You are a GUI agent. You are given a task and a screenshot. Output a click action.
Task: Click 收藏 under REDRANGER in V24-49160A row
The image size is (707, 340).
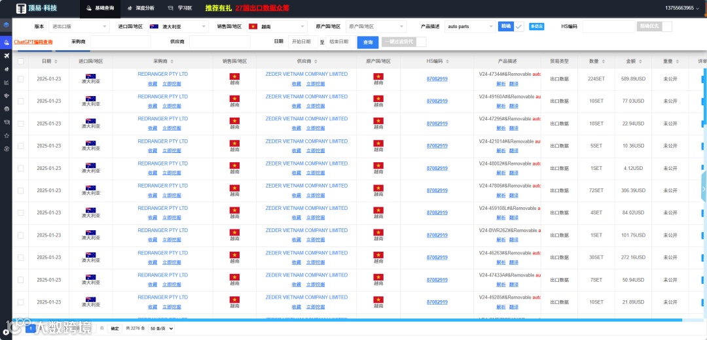click(x=153, y=106)
